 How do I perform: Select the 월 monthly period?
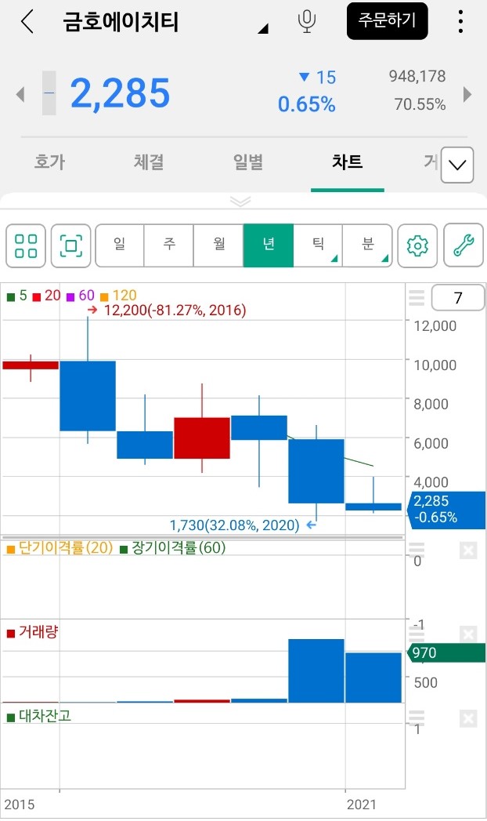click(218, 245)
